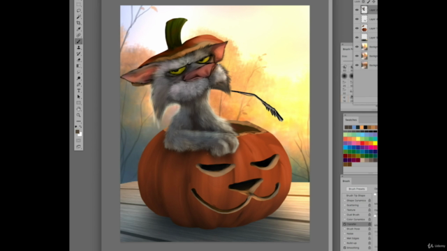This screenshot has width=447, height=251.
Task: Click the lock image pixels brush icon
Action: pos(369,1)
